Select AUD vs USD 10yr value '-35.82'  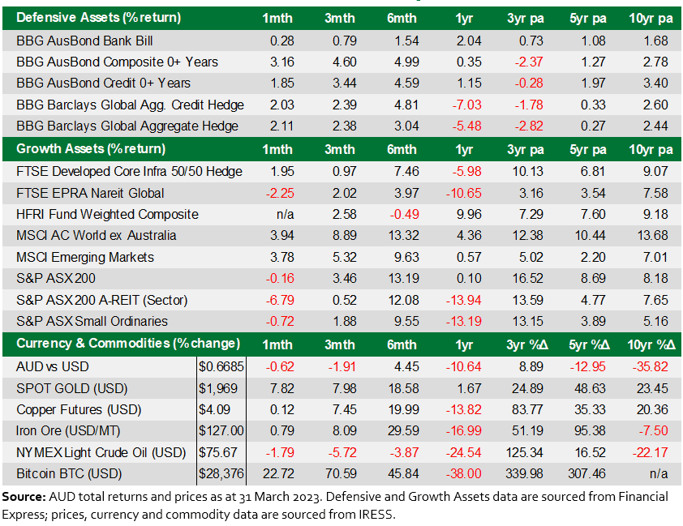pyautogui.click(x=651, y=367)
